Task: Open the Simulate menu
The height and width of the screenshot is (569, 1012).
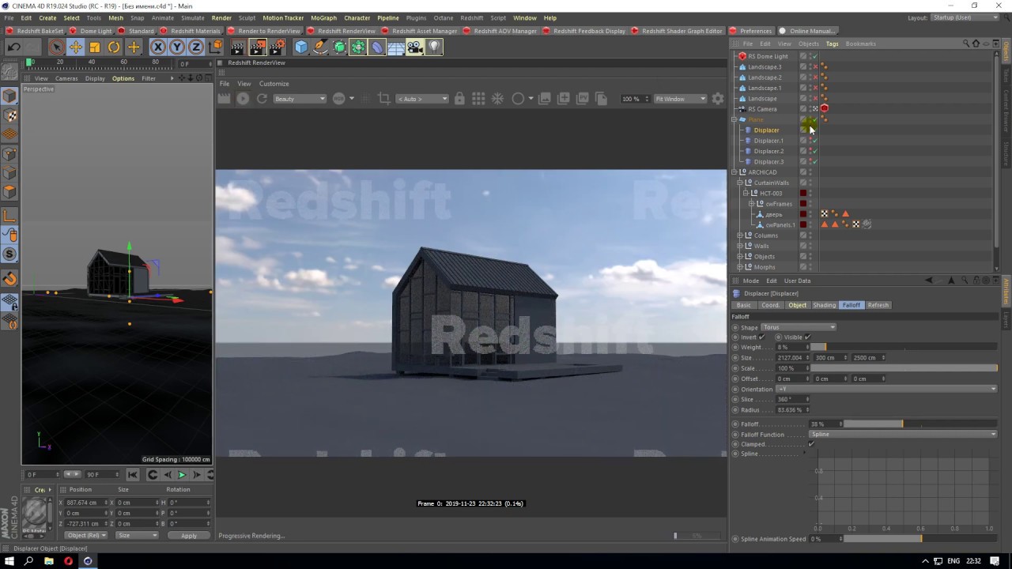Action: tap(192, 17)
